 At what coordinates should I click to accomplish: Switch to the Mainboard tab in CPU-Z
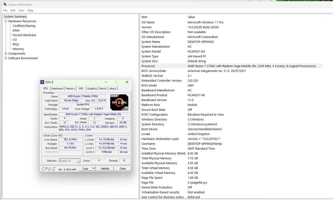tap(58, 89)
